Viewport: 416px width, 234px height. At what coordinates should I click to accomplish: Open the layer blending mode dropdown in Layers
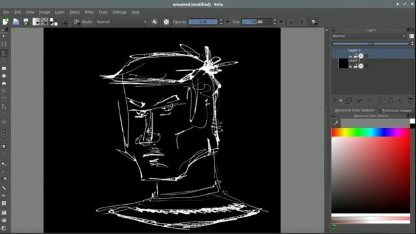(369, 36)
